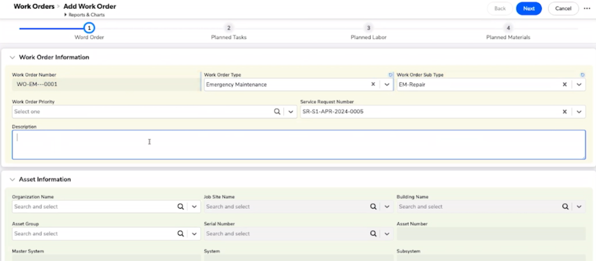596x261 pixels.
Task: Expand the Work Order Type dropdown
Action: pyautogui.click(x=386, y=84)
